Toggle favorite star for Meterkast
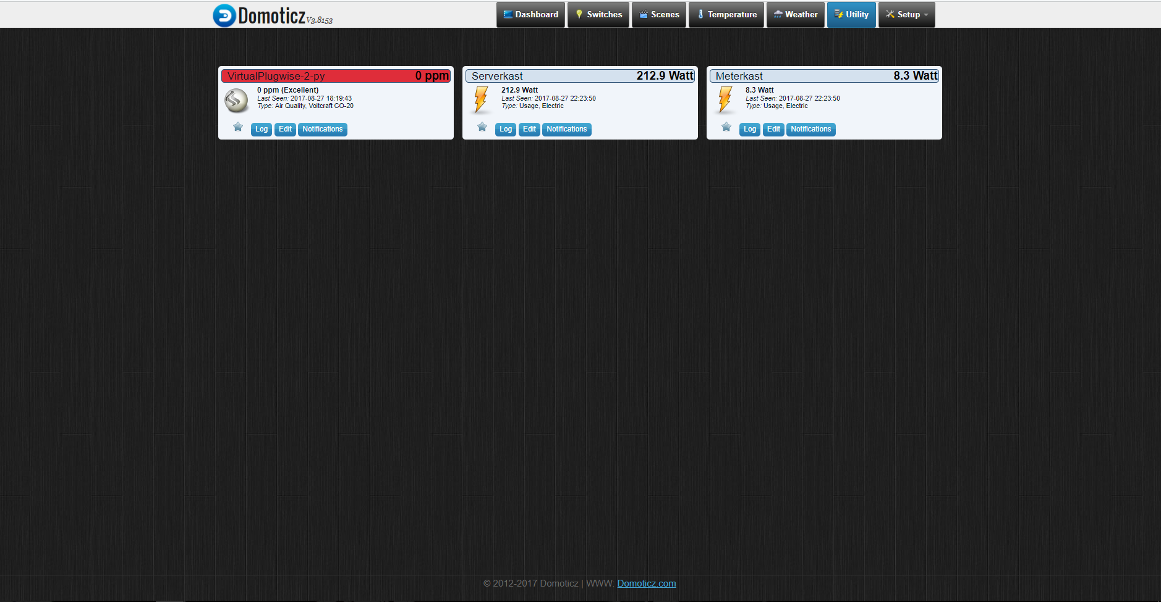Screen dimensions: 1161x602 tap(726, 127)
